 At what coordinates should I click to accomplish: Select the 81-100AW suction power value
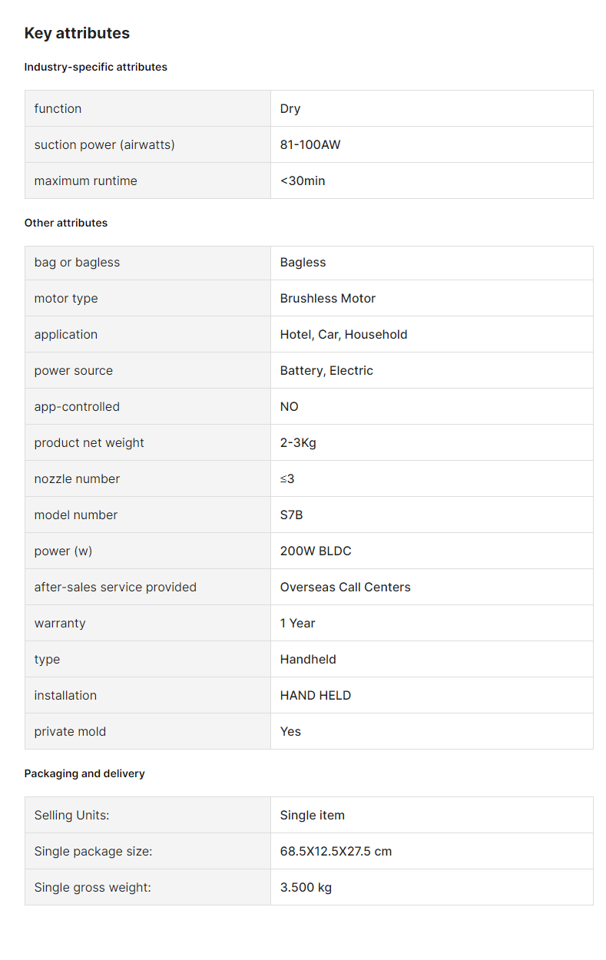click(x=310, y=144)
